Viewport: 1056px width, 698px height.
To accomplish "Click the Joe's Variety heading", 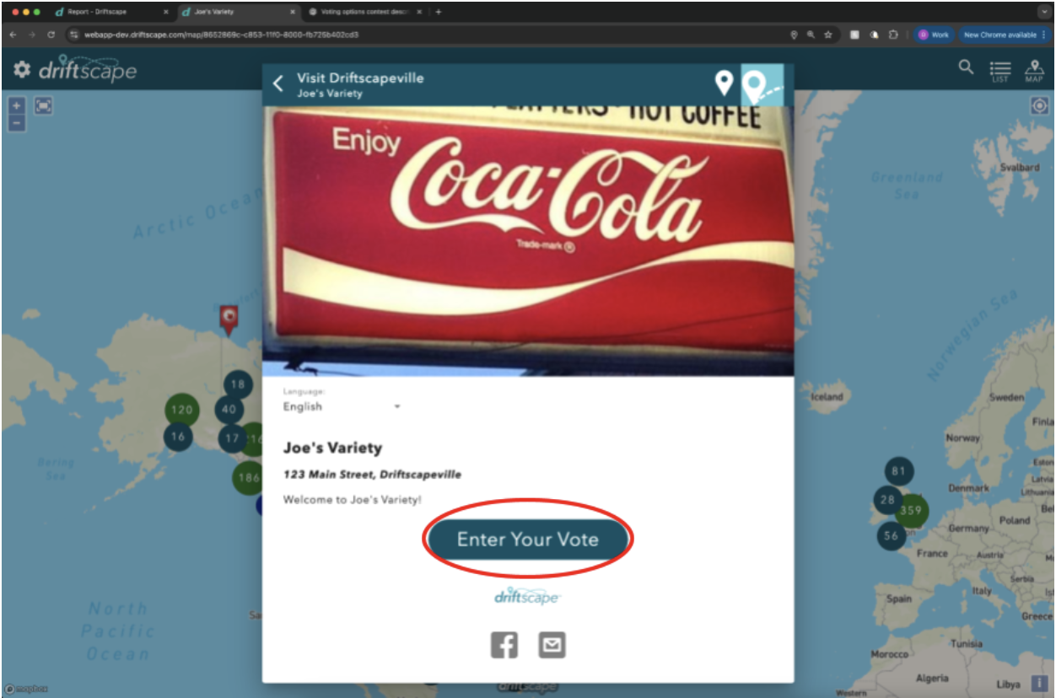I will (x=332, y=448).
